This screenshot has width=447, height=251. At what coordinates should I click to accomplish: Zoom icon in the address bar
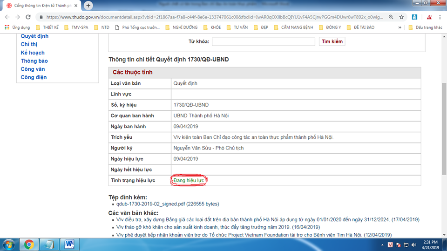(x=391, y=17)
